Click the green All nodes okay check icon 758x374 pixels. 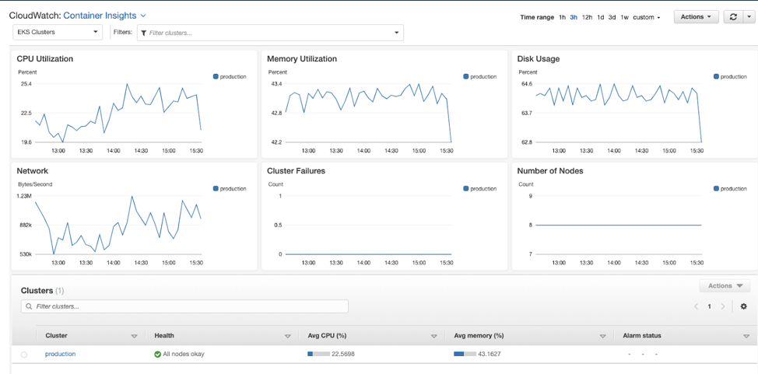(158, 355)
